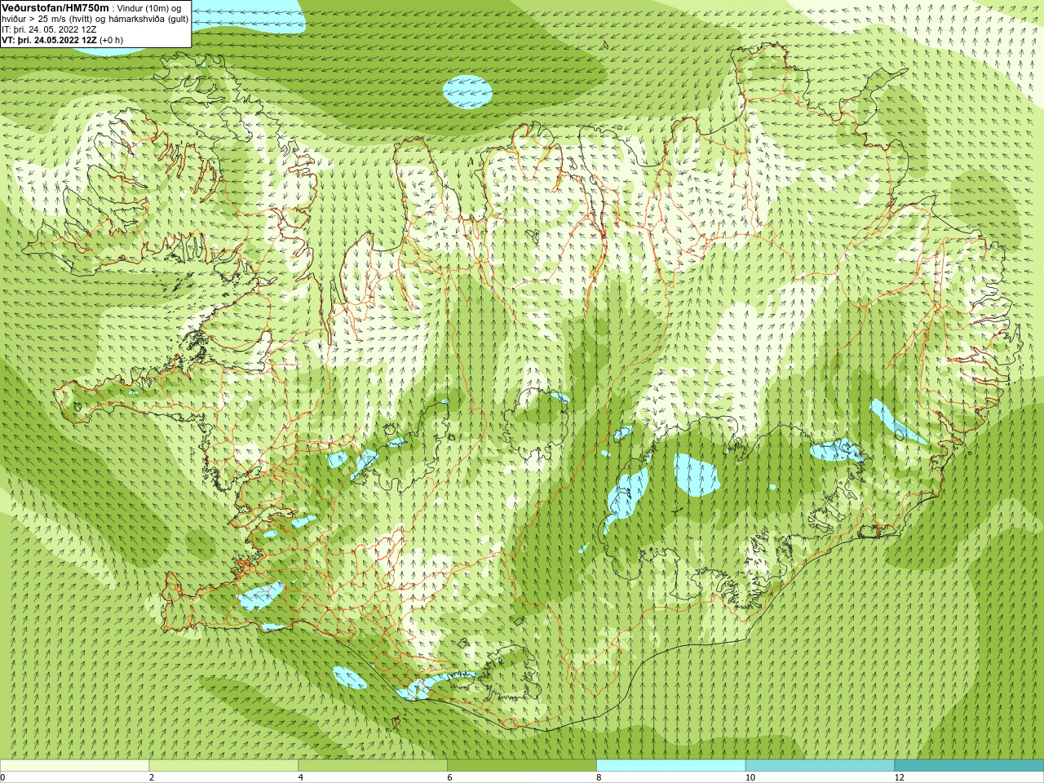The image size is (1044, 783).
Task: Click the legend scale label "6"
Action: click(x=450, y=777)
